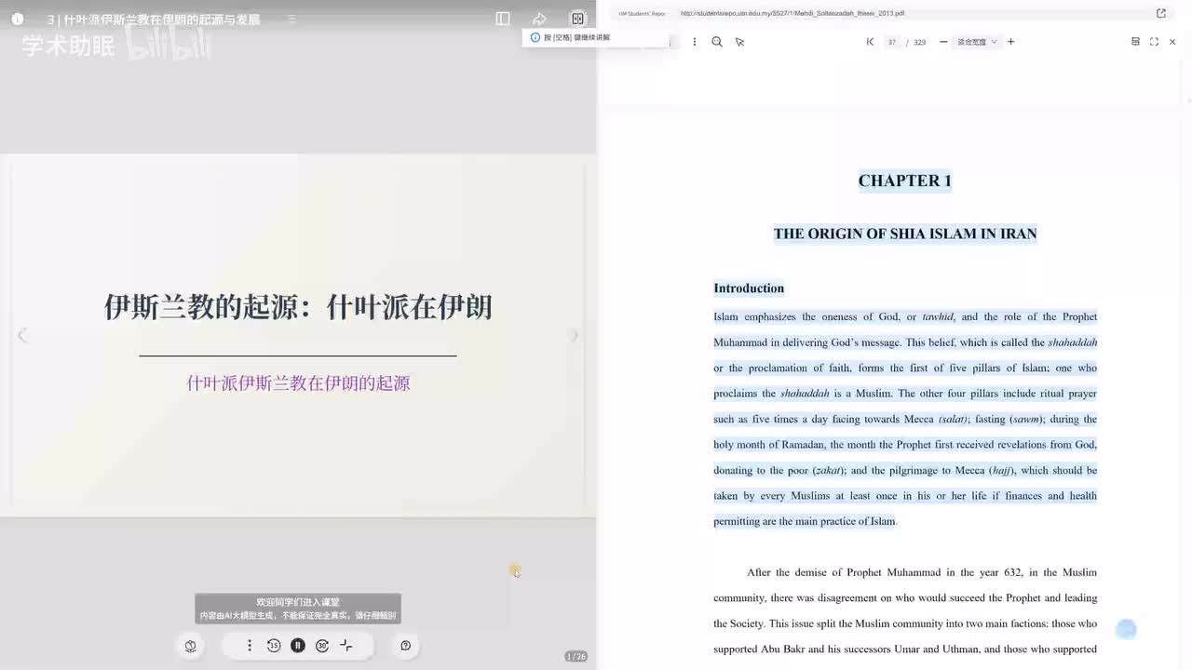Image resolution: width=1192 pixels, height=670 pixels.
Task: Click the slide counter 1/26
Action: tap(576, 657)
